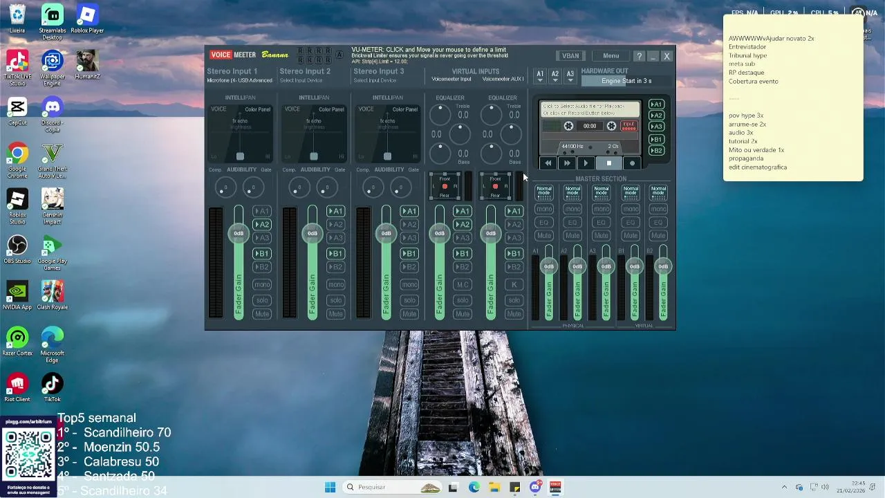Open Grand Theft Auto V desktop icon
This screenshot has width=885, height=498.
52,160
